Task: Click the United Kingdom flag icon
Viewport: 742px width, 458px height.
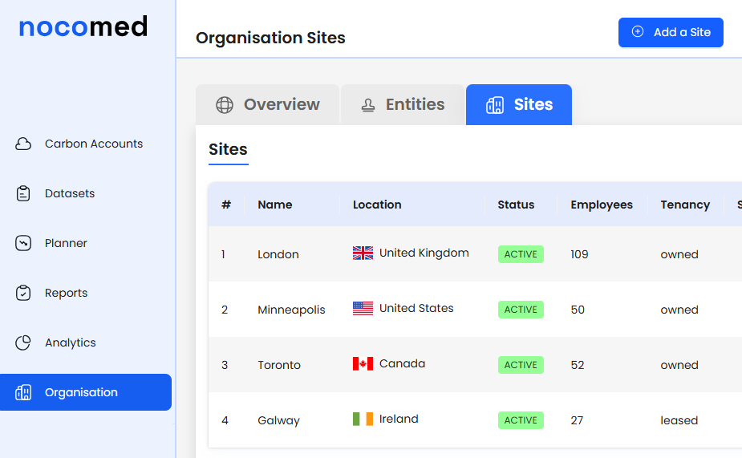Action: [363, 253]
